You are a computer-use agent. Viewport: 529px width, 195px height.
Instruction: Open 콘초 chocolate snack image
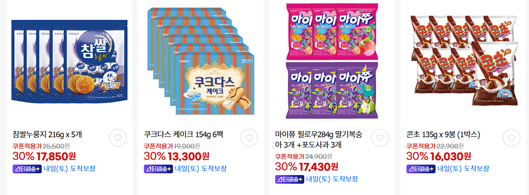click(464, 60)
